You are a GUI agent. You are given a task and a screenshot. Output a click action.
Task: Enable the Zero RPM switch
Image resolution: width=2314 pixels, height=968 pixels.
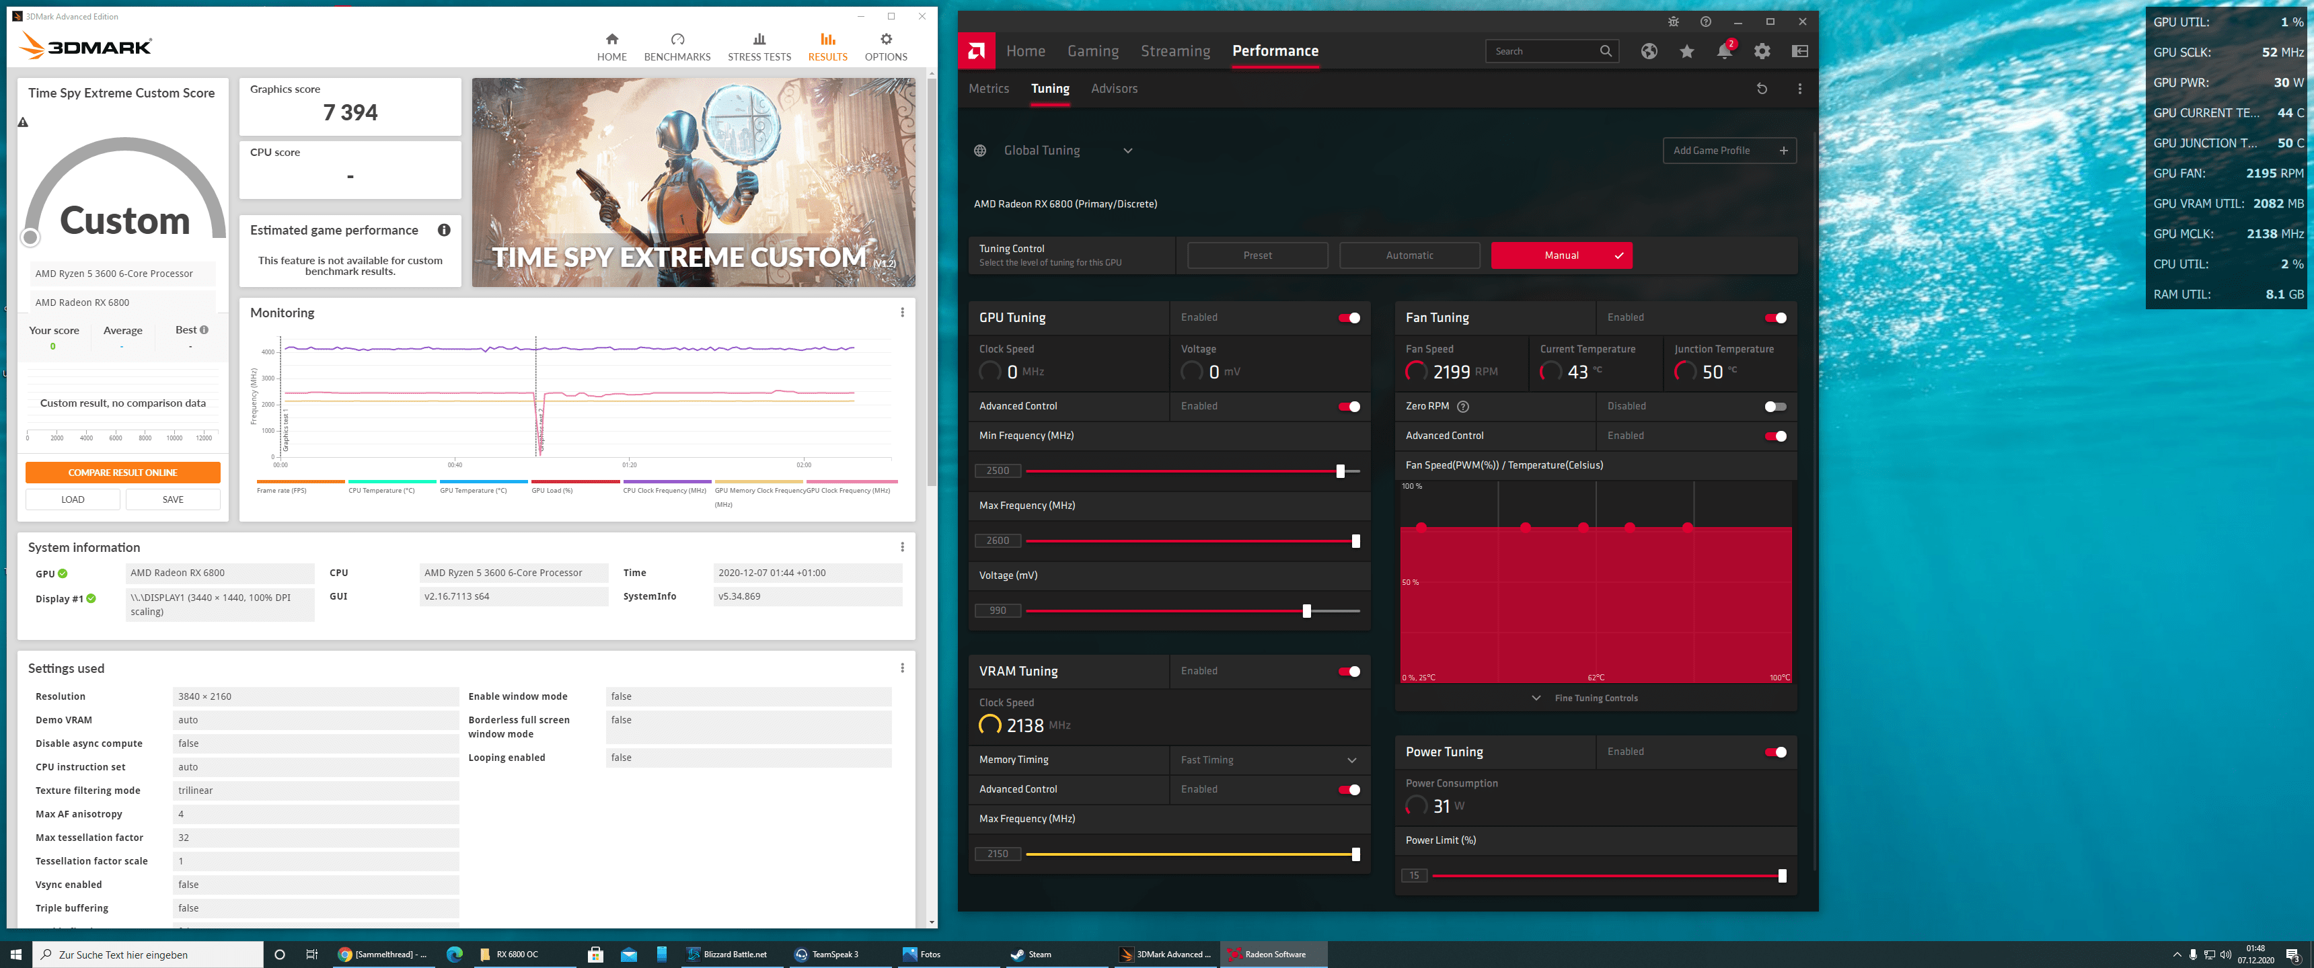[1775, 407]
